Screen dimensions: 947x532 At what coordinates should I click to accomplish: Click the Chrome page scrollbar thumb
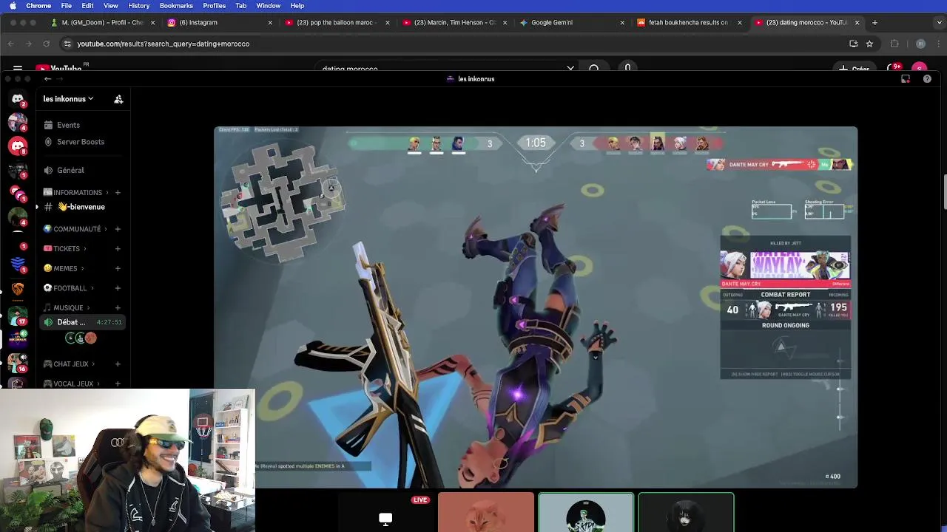(945, 192)
